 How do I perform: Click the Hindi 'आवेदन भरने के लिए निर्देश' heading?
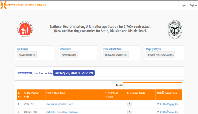112,49
